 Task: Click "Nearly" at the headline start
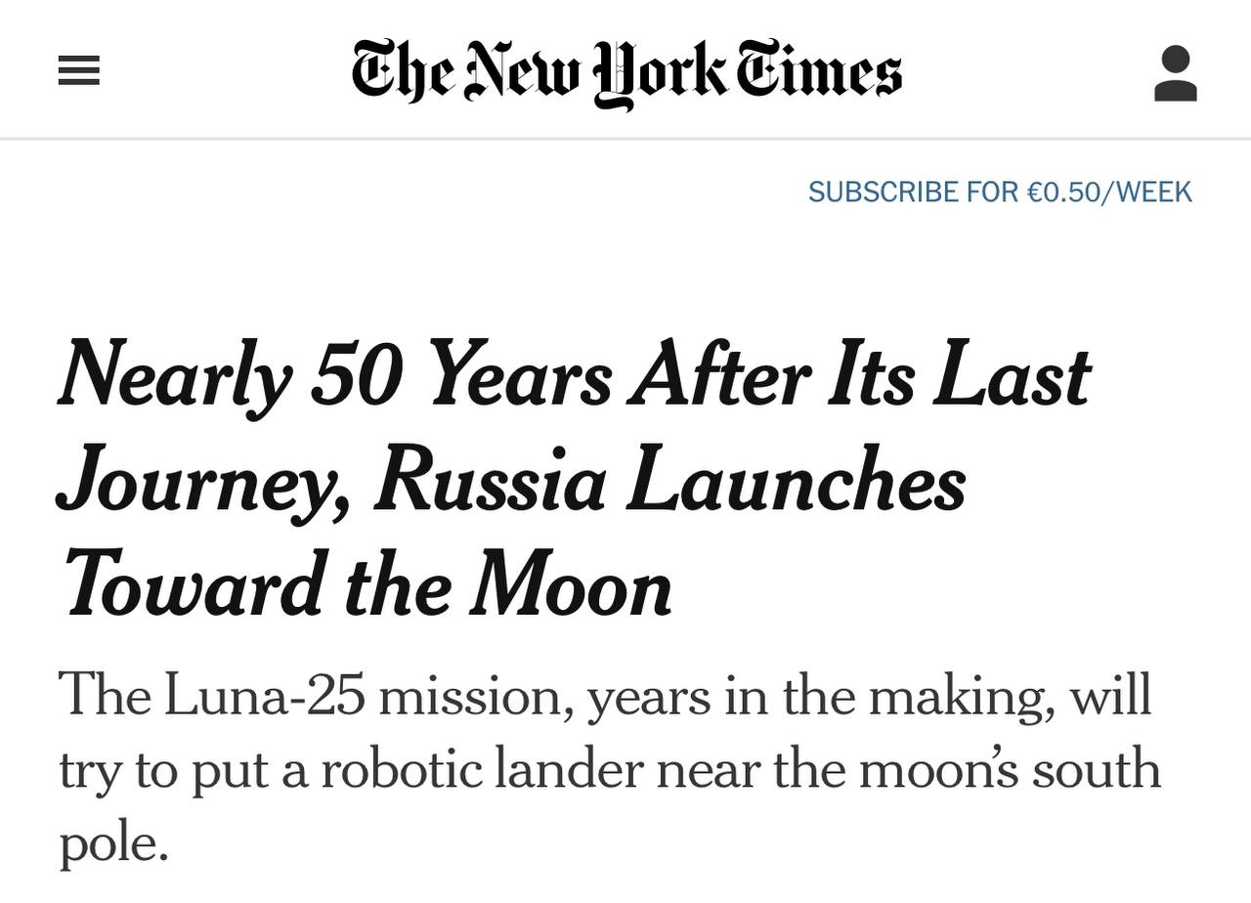176,376
